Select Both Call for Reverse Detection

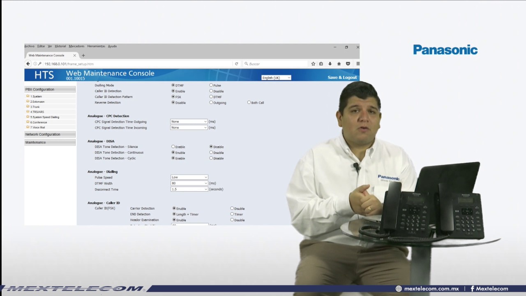tap(249, 102)
